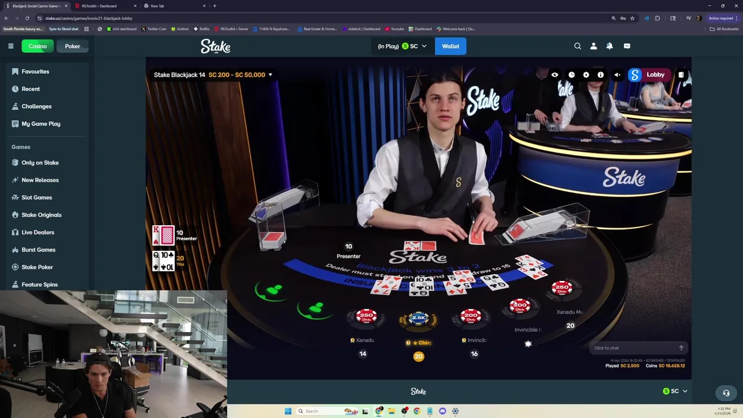Open game settings gear icon

pos(586,75)
